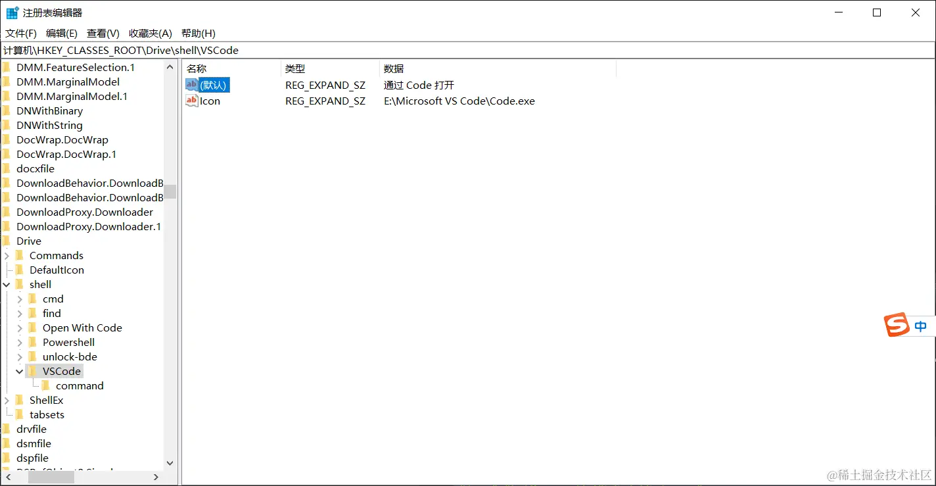Select the DefaultIcon key

(57, 270)
